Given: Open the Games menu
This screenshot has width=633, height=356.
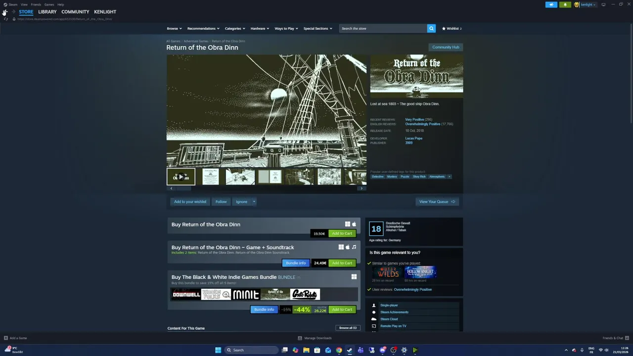Looking at the screenshot, I should coord(49,4).
